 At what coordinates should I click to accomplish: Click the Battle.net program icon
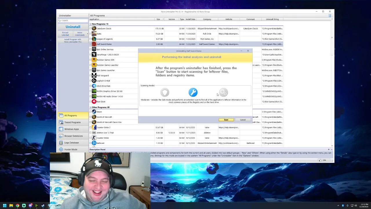click(x=94, y=143)
